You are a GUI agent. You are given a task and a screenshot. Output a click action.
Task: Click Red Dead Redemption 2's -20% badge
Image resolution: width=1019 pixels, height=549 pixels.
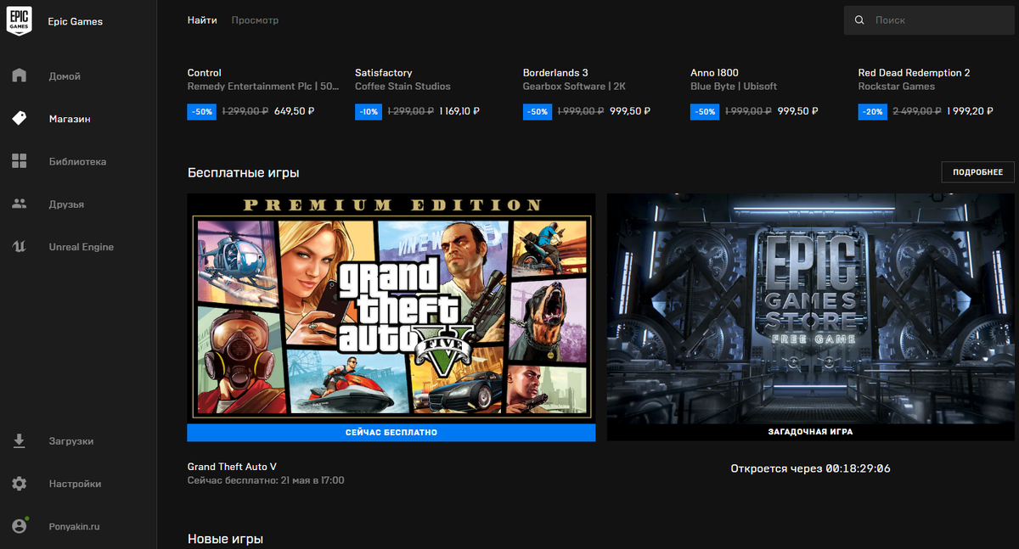tap(873, 111)
